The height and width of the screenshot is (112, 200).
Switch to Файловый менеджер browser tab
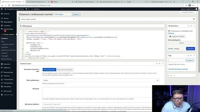click(x=160, y=2)
